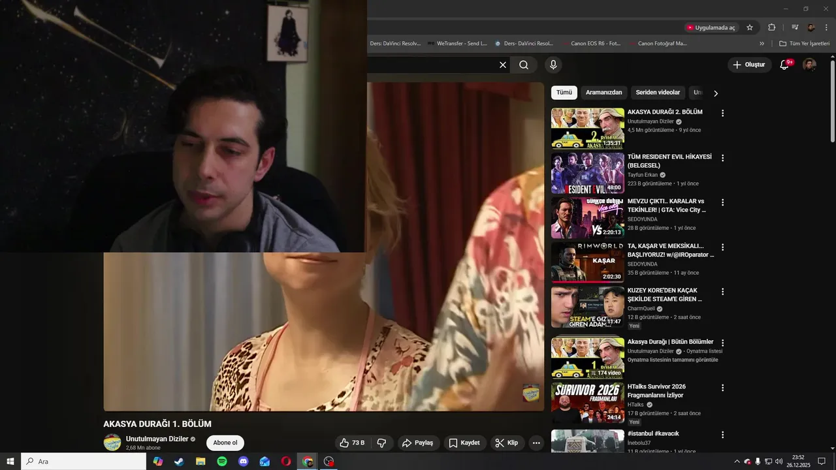Open YouTube notifications bell
This screenshot has height=470, width=836.
[x=785, y=65]
